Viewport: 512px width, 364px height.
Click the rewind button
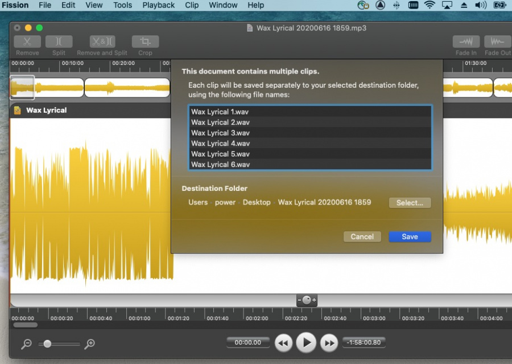click(x=284, y=343)
